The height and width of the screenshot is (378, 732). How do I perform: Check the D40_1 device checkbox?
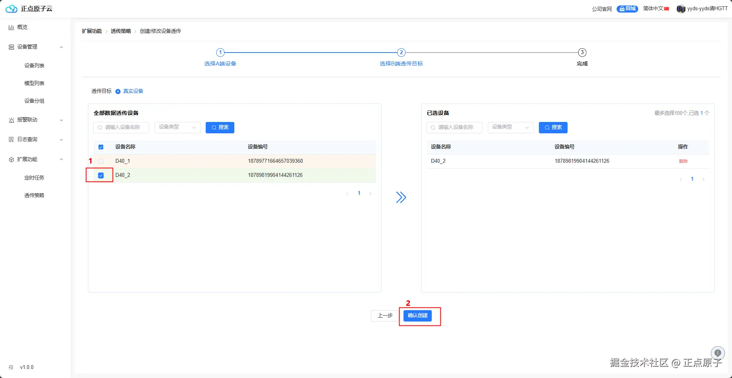pyautogui.click(x=101, y=161)
